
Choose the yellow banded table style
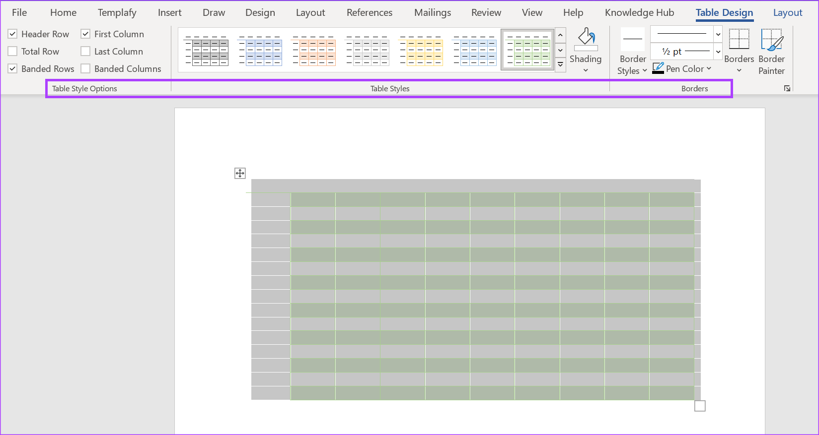(x=421, y=51)
